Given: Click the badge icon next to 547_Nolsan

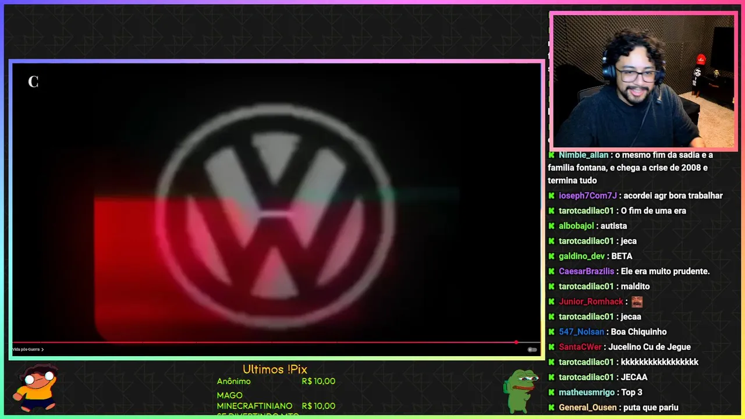Looking at the screenshot, I should point(551,332).
